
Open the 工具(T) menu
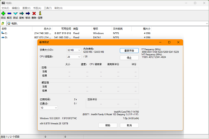coord(48,8)
